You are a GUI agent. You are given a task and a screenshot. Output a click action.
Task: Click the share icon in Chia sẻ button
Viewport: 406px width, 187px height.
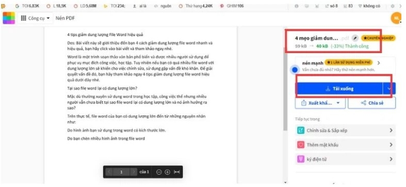point(363,103)
